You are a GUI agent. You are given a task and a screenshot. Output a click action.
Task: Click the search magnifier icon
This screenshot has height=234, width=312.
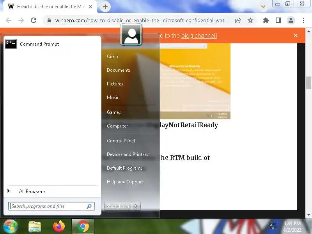[x=89, y=206]
